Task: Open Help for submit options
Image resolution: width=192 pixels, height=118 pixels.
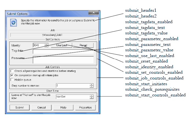Action: (x=63, y=107)
